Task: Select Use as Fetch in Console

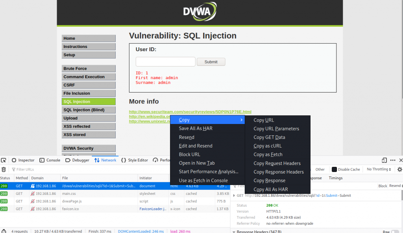Action: click(207, 181)
